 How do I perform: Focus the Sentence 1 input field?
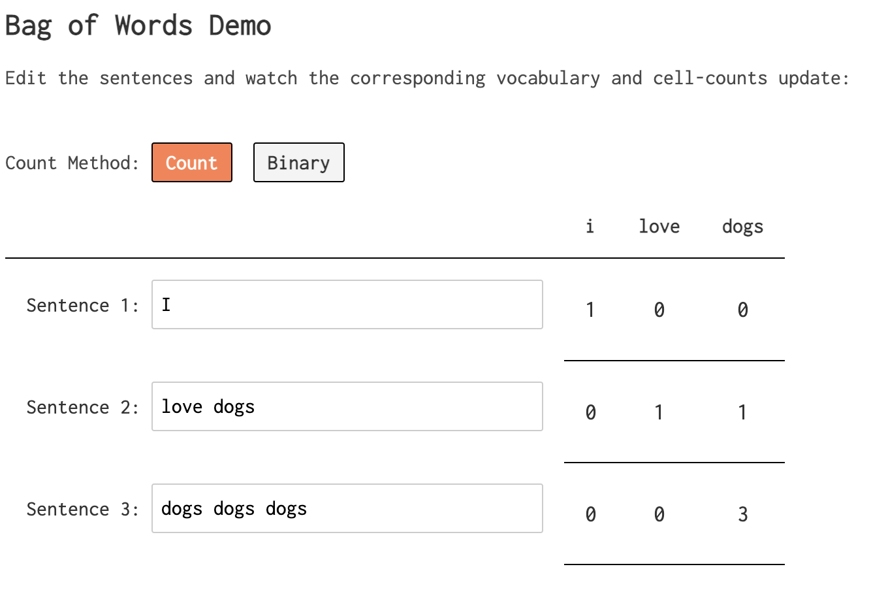coord(347,304)
